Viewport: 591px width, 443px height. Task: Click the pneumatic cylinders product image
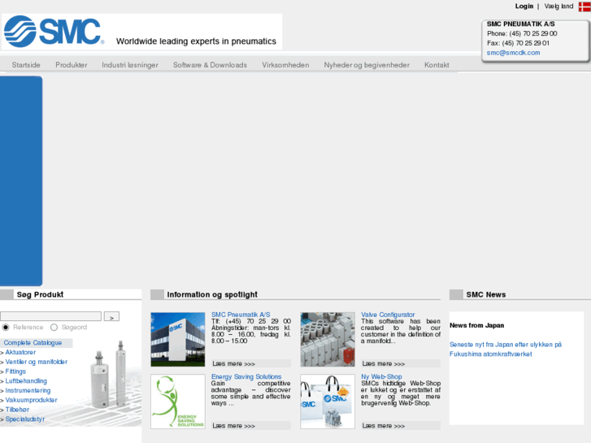[109, 374]
